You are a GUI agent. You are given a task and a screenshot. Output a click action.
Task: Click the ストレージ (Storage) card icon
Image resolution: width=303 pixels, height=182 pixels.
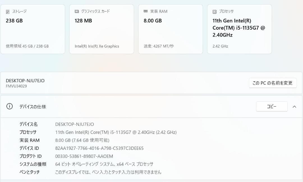point(8,11)
